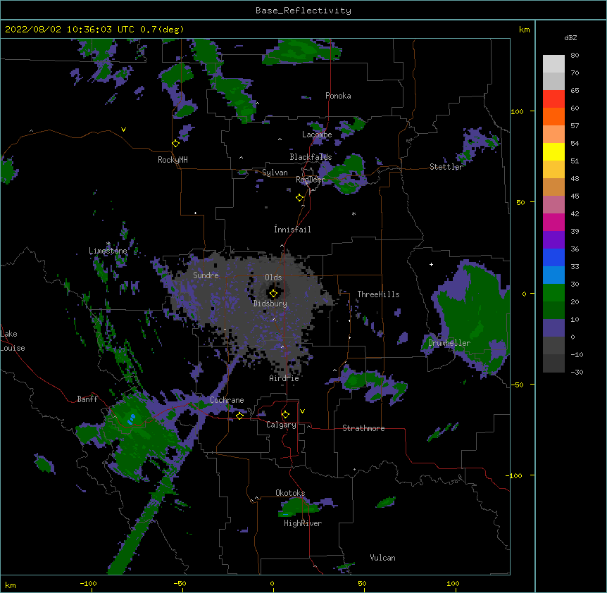Select the Calgary label
This screenshot has width=607, height=593.
[281, 425]
